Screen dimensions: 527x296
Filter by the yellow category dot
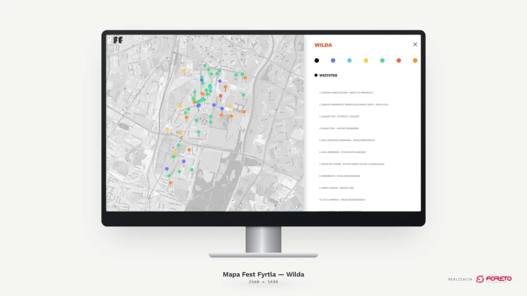[x=366, y=61]
